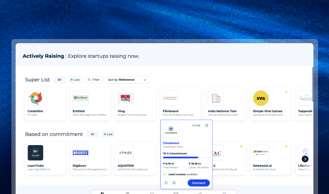Click the Filmboard logo

171,98
